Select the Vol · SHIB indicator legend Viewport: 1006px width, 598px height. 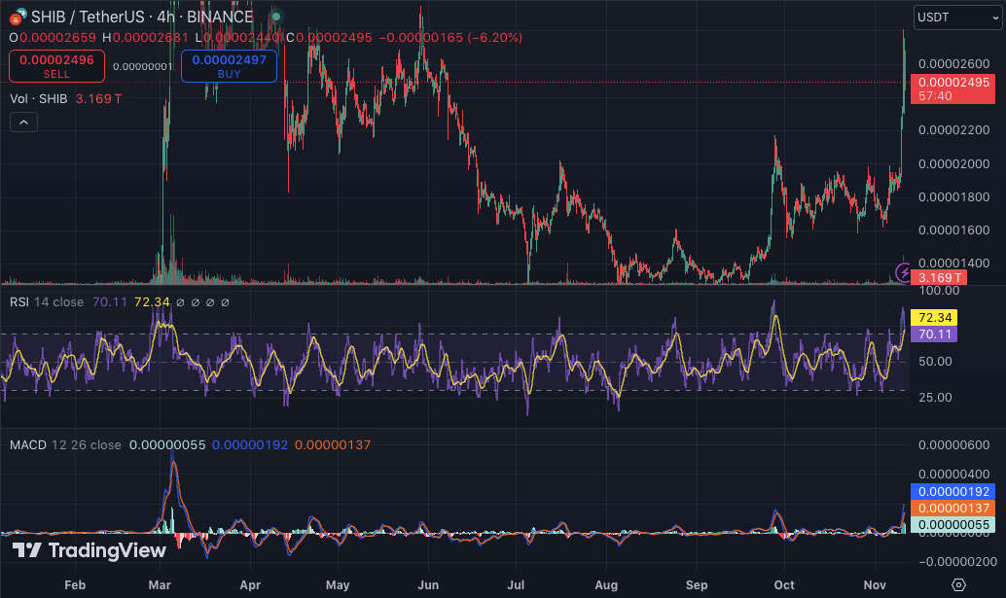pyautogui.click(x=39, y=99)
